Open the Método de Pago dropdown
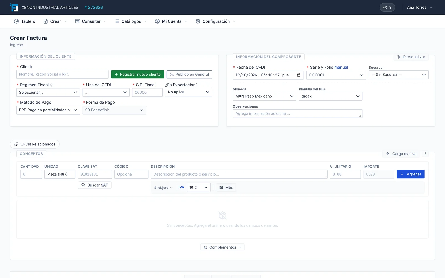The image size is (445, 278). 48,110
